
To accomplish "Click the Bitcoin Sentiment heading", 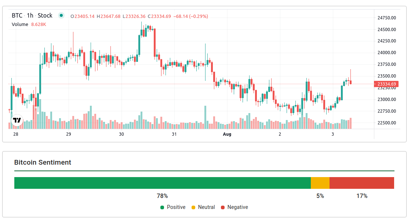I will tap(43, 162).
